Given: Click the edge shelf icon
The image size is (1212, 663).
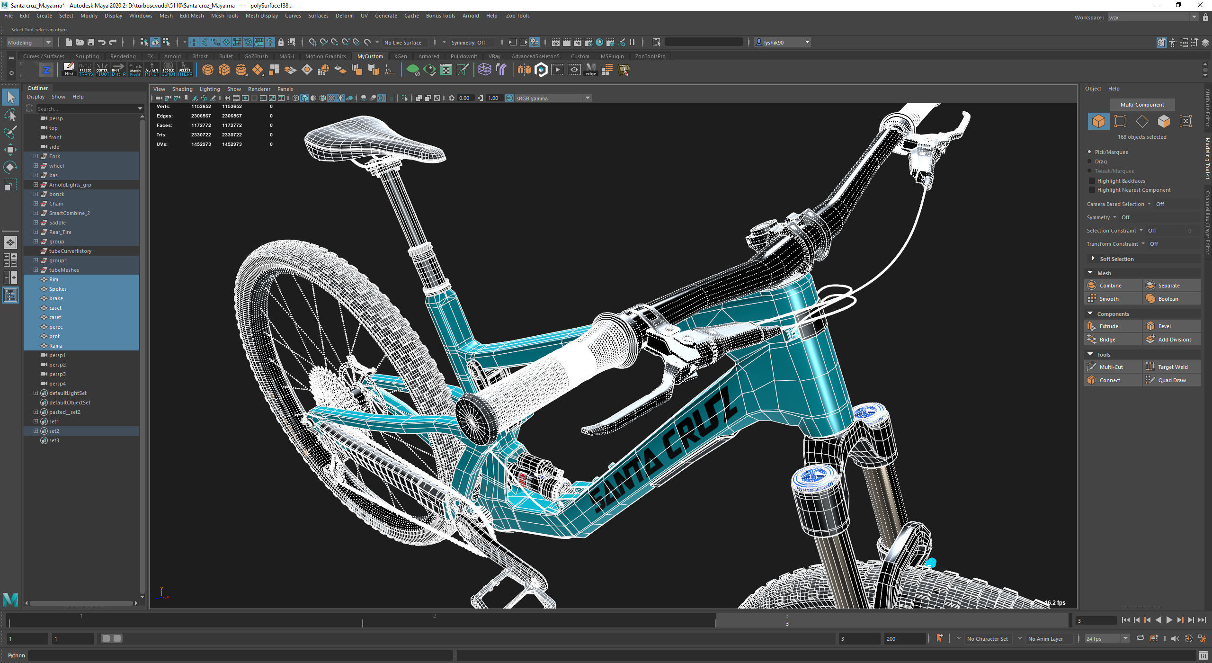Looking at the screenshot, I should coord(590,70).
